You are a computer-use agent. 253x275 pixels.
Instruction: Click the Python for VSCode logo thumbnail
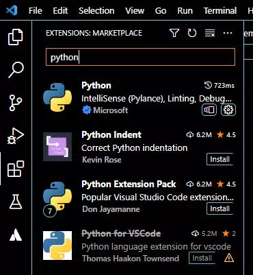point(57,246)
